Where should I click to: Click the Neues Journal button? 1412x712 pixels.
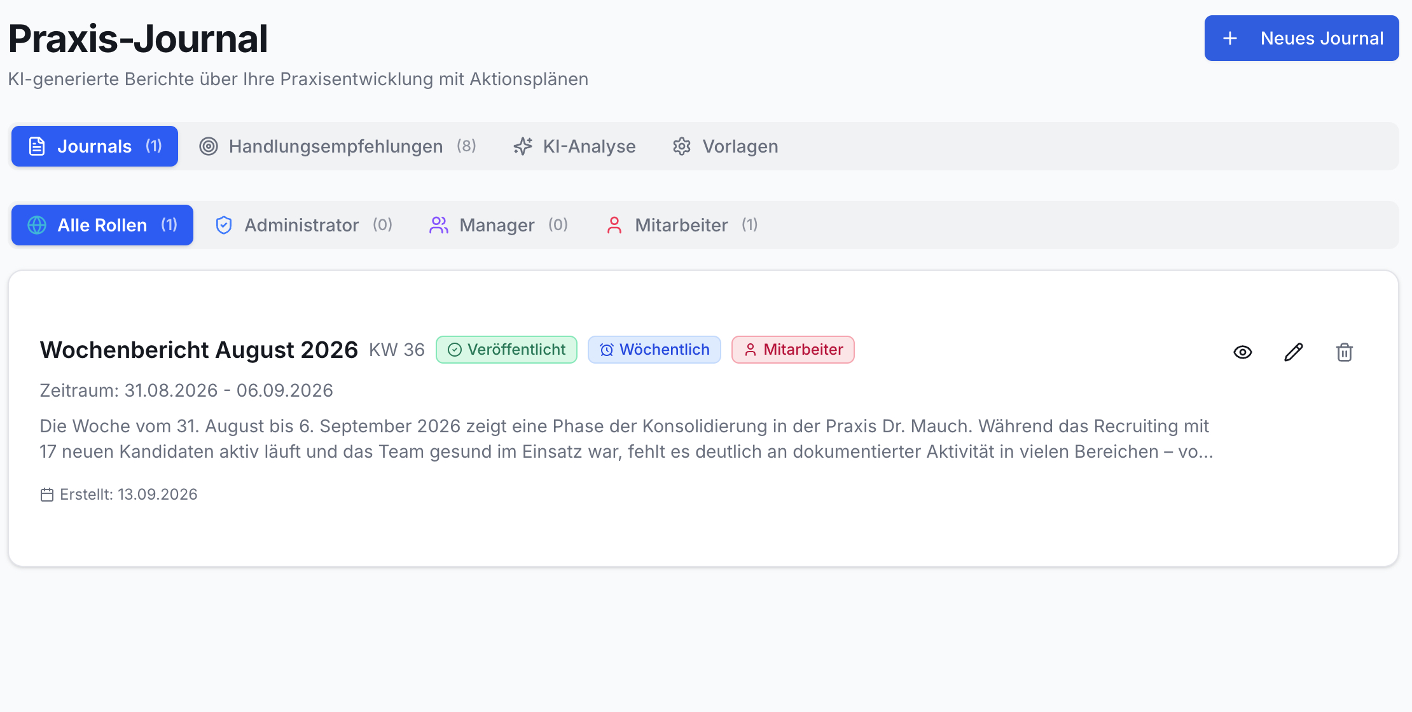(1301, 38)
